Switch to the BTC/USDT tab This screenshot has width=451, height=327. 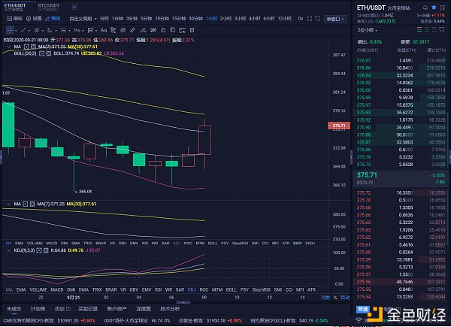tap(49, 7)
